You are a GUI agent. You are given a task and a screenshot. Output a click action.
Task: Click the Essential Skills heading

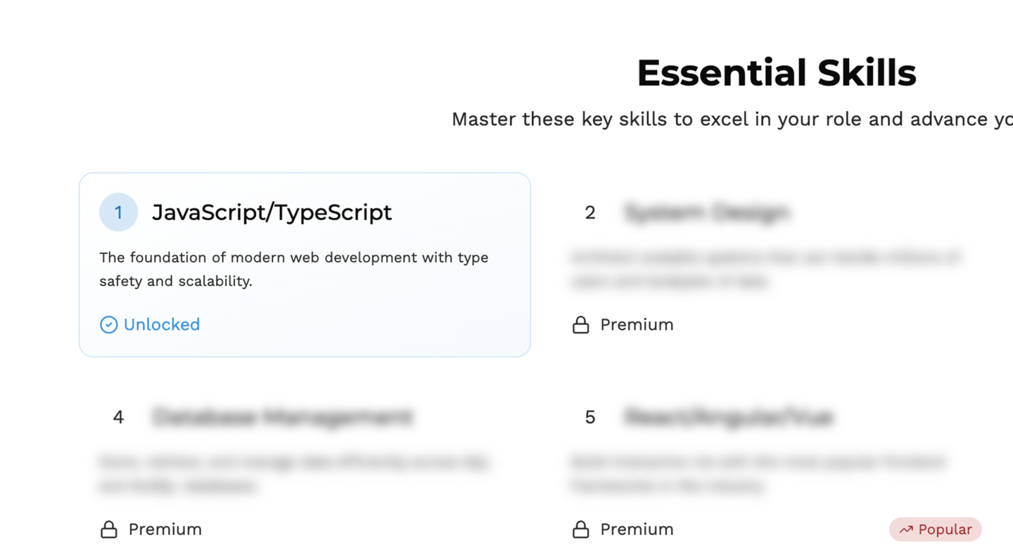coord(777,73)
